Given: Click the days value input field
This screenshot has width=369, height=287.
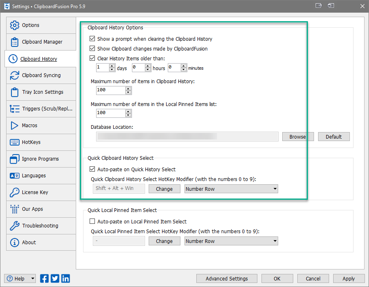Looking at the screenshot, I should [x=103, y=68].
